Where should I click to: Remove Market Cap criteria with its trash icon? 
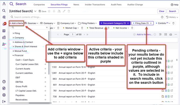[x=82, y=28]
